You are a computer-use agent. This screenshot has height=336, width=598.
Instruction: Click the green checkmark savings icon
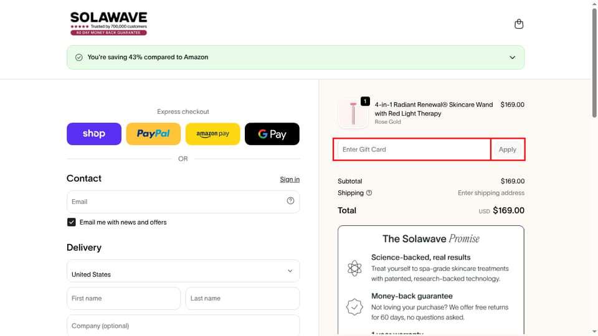pyautogui.click(x=79, y=57)
